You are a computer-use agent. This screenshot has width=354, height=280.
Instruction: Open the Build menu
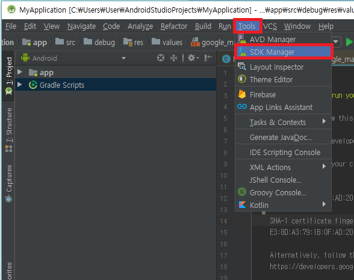203,26
